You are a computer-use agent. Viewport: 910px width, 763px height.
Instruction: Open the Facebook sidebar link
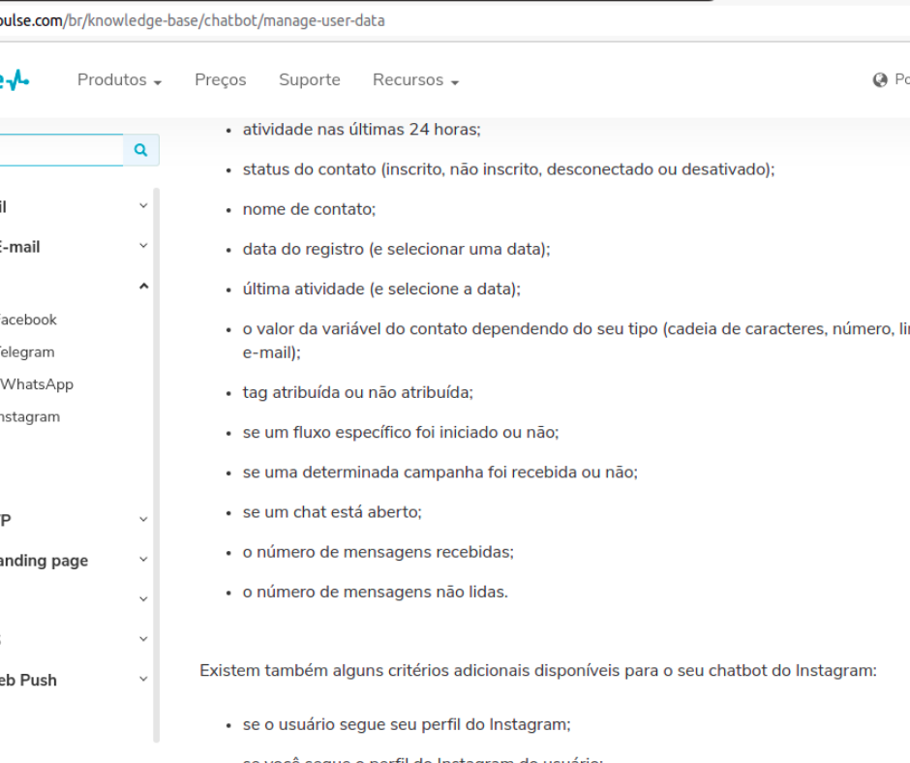[28, 320]
